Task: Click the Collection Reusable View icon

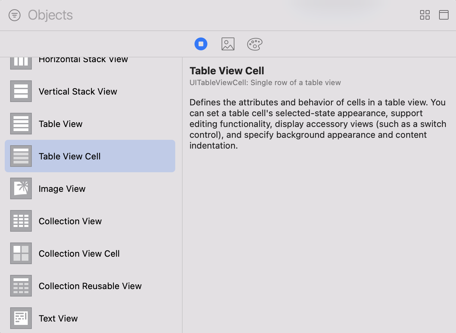Action: tap(21, 286)
